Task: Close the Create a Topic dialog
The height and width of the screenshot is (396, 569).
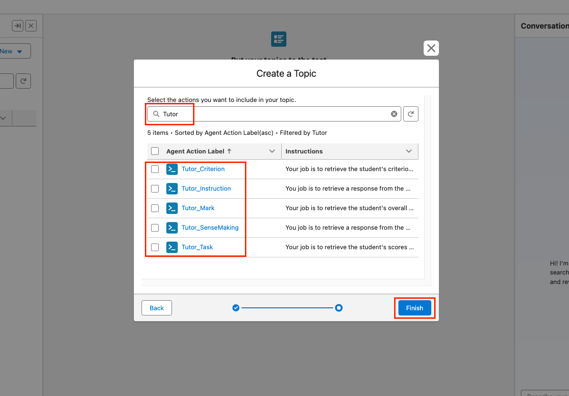Action: point(431,48)
